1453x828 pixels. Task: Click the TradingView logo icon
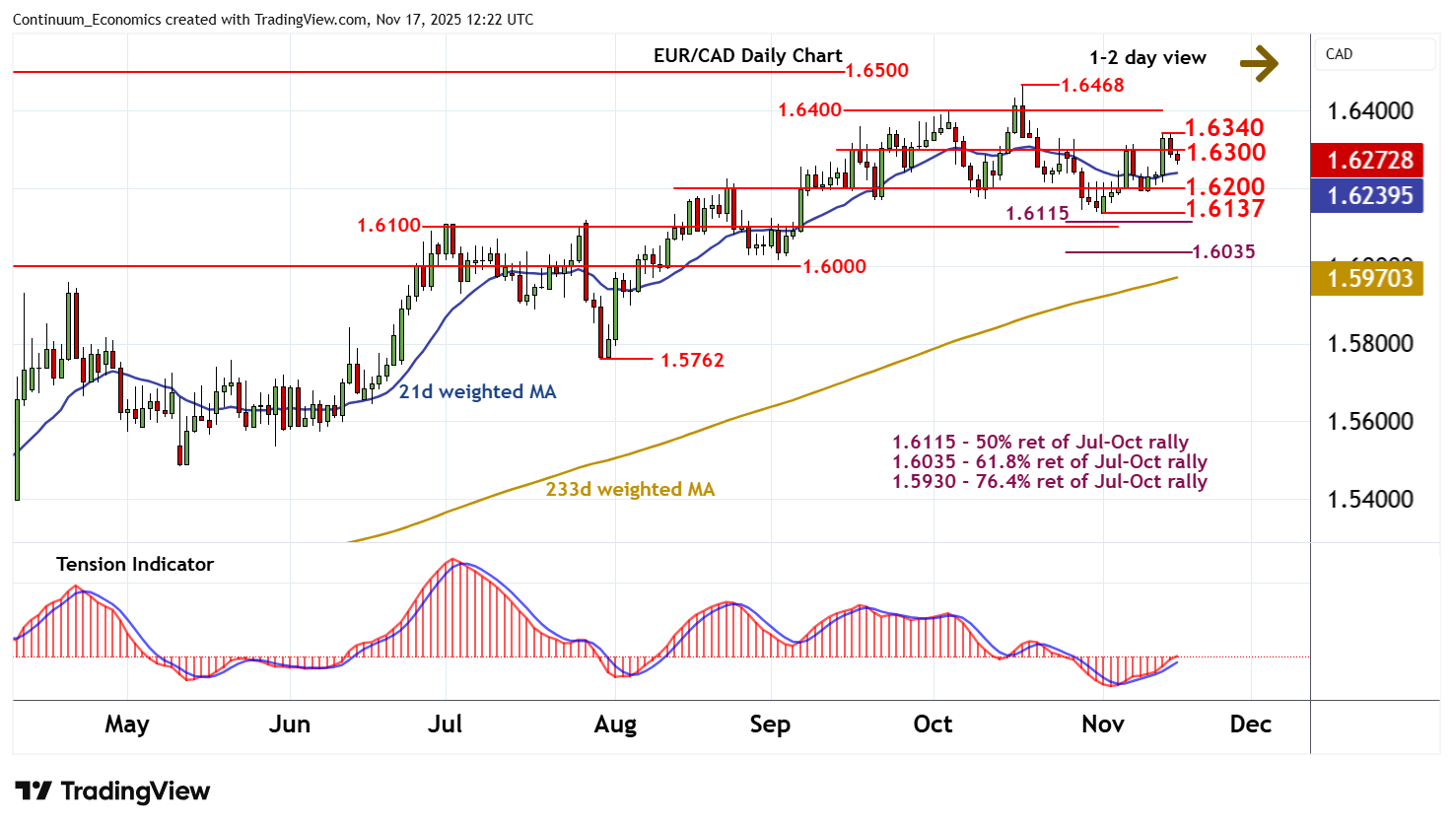point(33,792)
